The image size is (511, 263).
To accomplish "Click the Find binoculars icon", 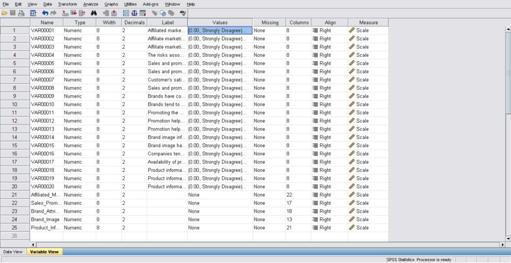I will 94,13.
